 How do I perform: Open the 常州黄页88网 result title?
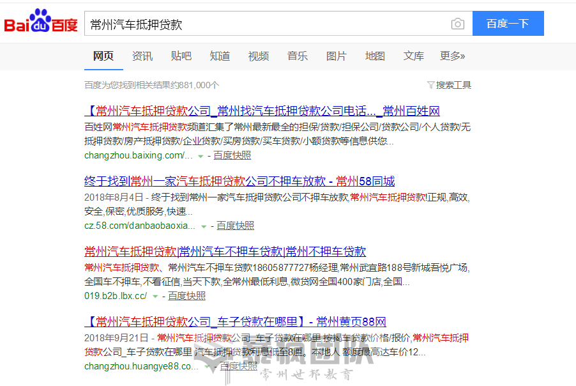(236, 321)
